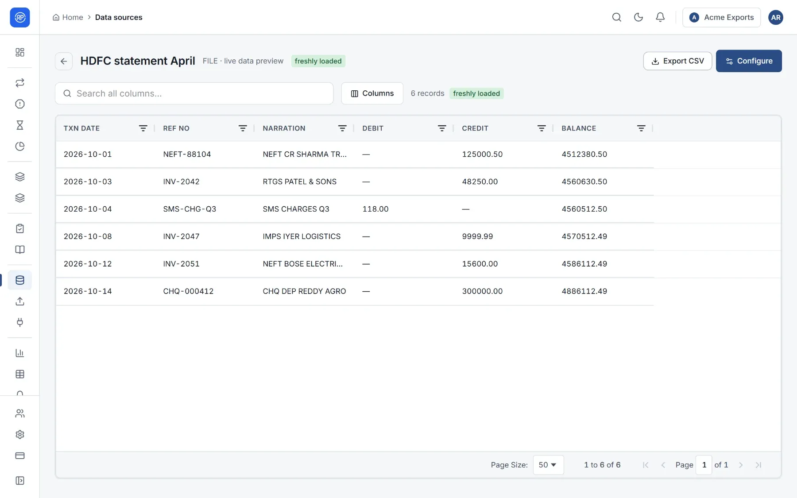Open the pie chart sidebar icon
This screenshot has width=797, height=498.
(x=20, y=147)
